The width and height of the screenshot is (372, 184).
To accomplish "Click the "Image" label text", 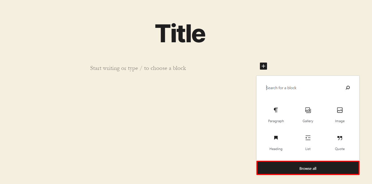I will point(340,121).
